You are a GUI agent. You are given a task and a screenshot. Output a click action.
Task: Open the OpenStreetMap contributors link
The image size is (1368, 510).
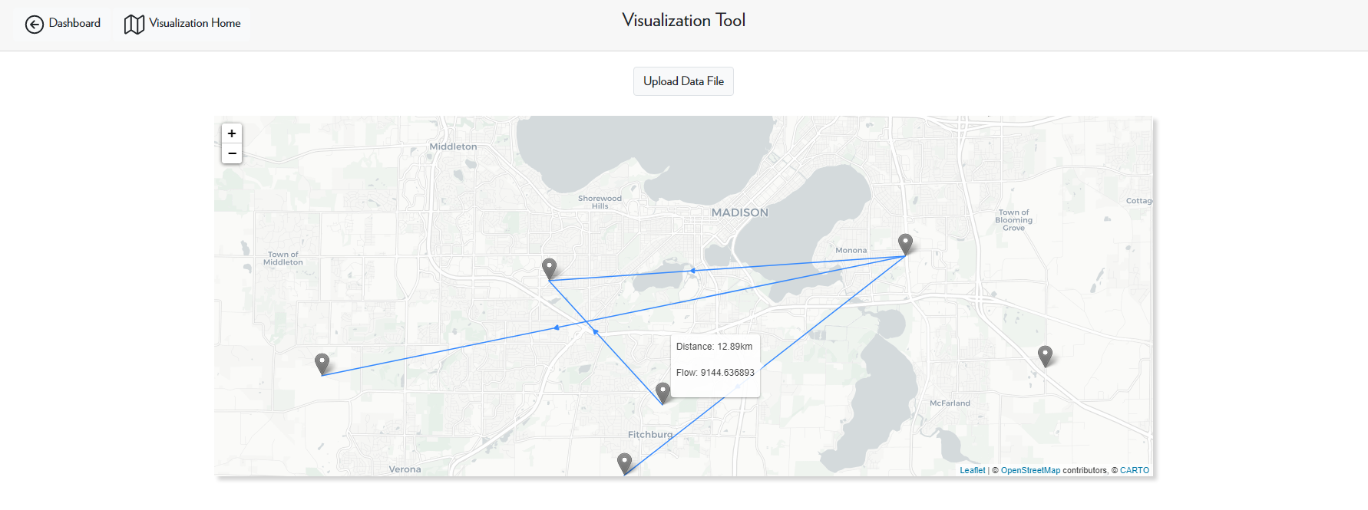[x=1030, y=470]
